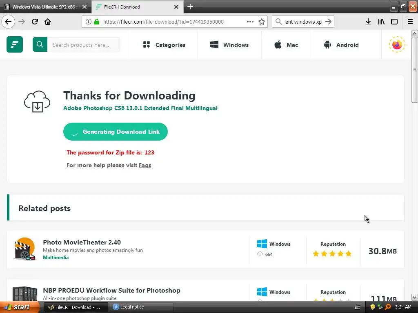The width and height of the screenshot is (418, 313).
Task: Open the Android section menu
Action: click(341, 45)
